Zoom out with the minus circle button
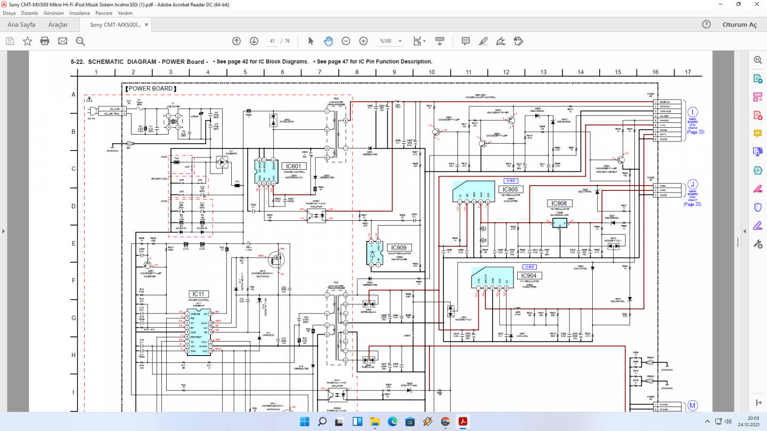 point(346,41)
